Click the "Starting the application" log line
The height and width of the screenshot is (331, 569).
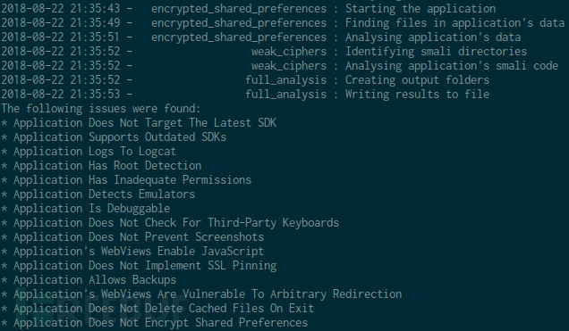tap(420, 9)
